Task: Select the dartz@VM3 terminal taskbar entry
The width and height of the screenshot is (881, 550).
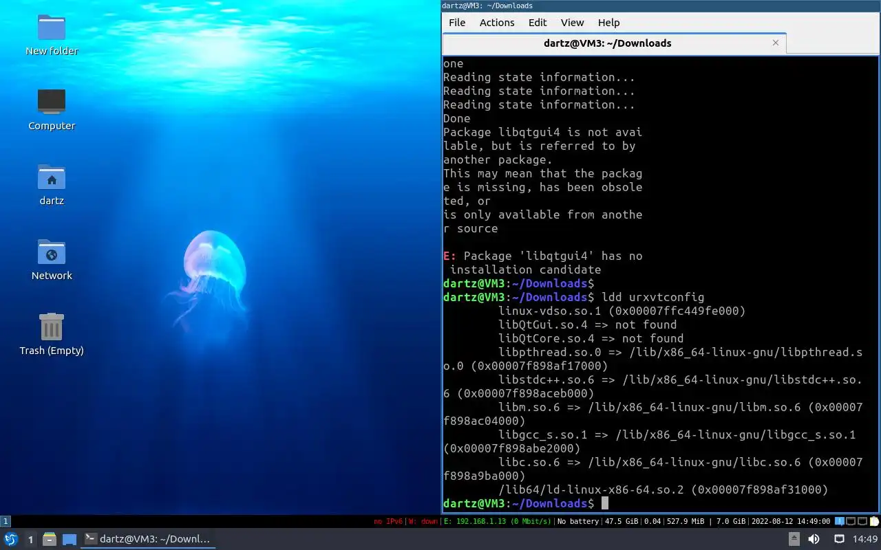Action: 148,539
